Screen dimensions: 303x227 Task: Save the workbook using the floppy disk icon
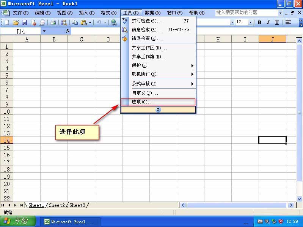[x=25, y=22]
